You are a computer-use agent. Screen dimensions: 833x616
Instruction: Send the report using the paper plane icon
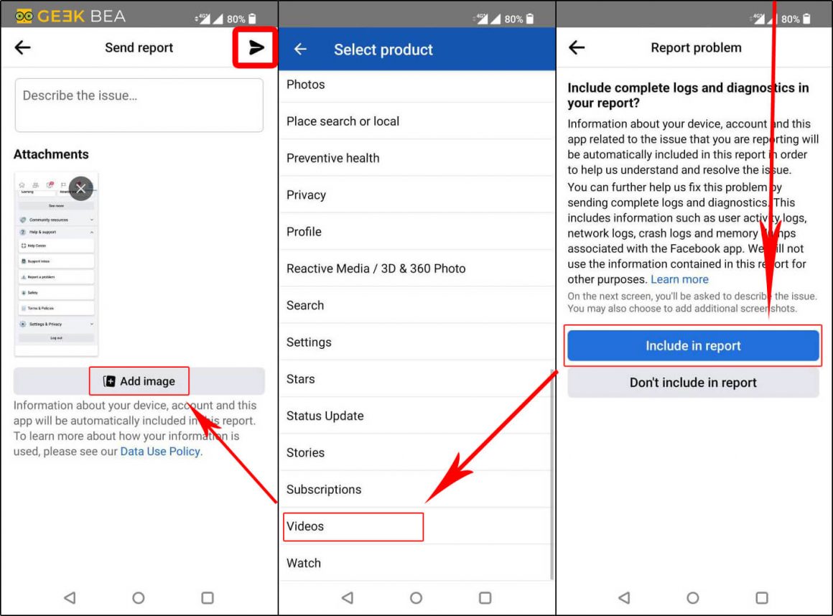pos(255,47)
